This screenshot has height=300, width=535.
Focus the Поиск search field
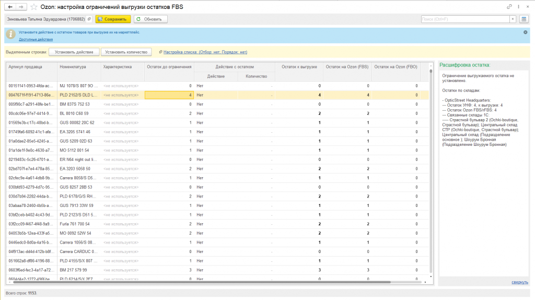coord(466,19)
